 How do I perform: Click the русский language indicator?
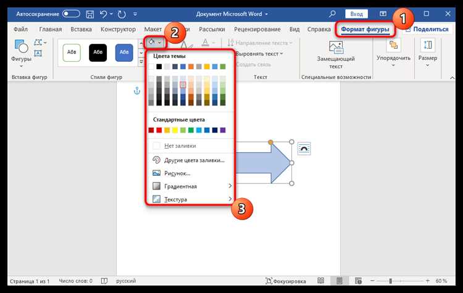(126, 281)
